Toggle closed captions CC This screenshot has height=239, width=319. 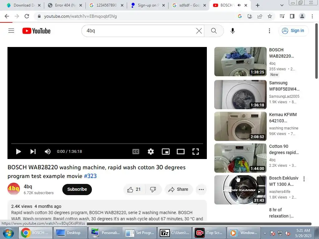[x=136, y=152]
